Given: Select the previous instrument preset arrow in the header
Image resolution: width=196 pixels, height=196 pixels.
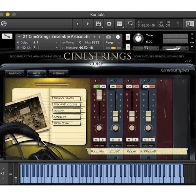Looking at the screenshot, I should click(x=94, y=37).
